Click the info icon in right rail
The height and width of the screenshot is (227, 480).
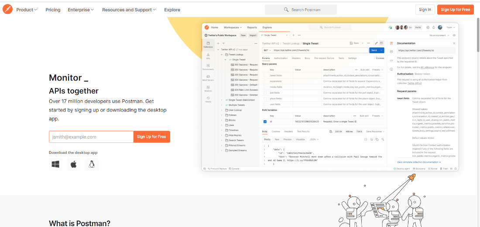pos(391,69)
